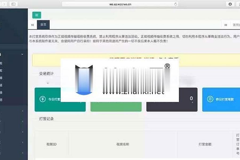Click the yen icon on 今日打赏 card

point(43,99)
